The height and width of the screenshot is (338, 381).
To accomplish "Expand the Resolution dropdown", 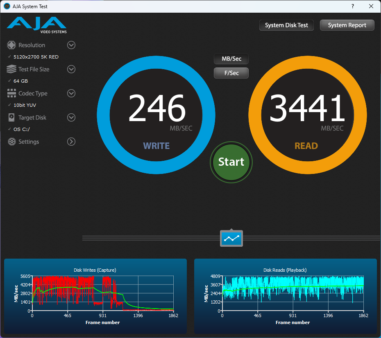I will click(x=71, y=45).
